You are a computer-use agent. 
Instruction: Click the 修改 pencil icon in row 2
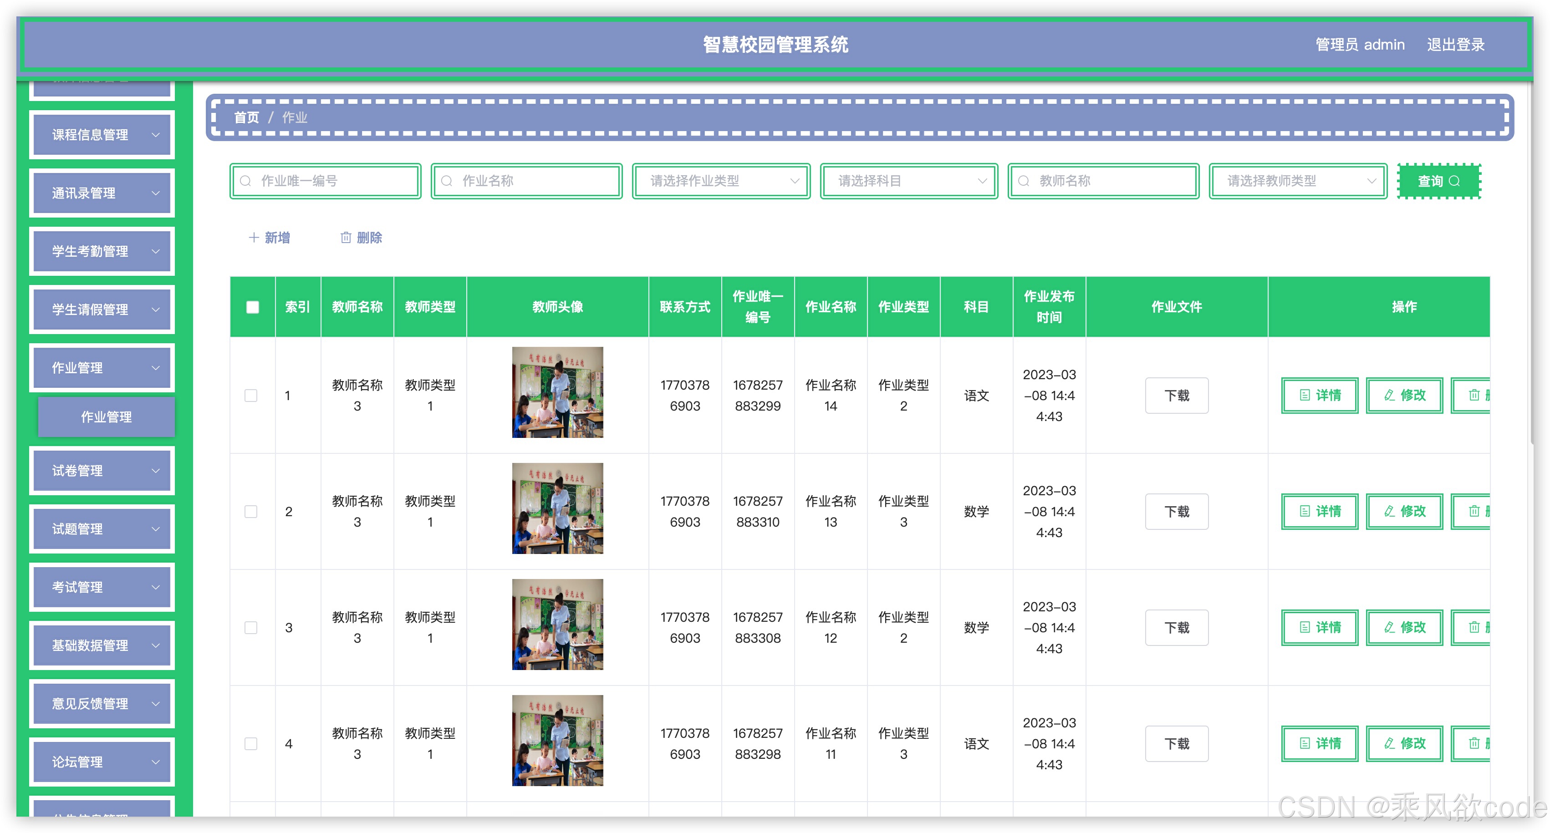pyautogui.click(x=1389, y=511)
